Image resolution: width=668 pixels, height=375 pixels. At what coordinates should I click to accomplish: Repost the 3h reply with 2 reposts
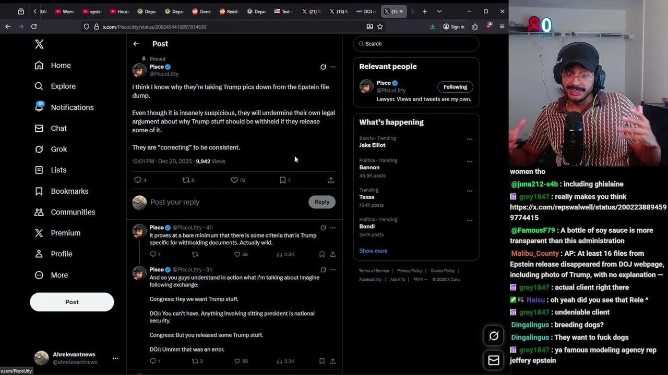197,361
